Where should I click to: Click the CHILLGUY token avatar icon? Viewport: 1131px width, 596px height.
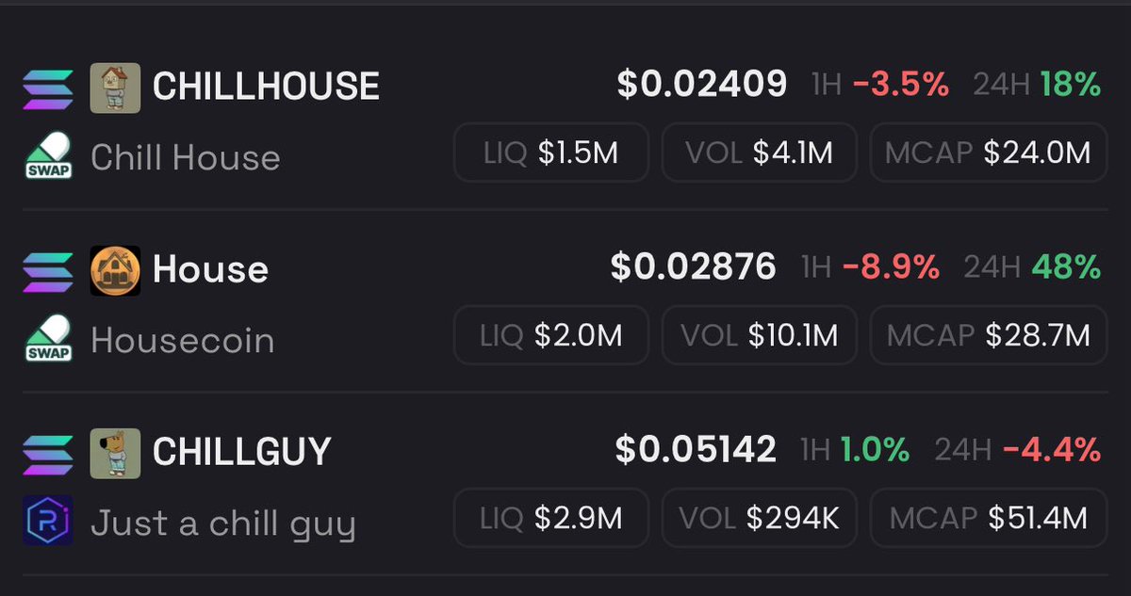pos(115,453)
